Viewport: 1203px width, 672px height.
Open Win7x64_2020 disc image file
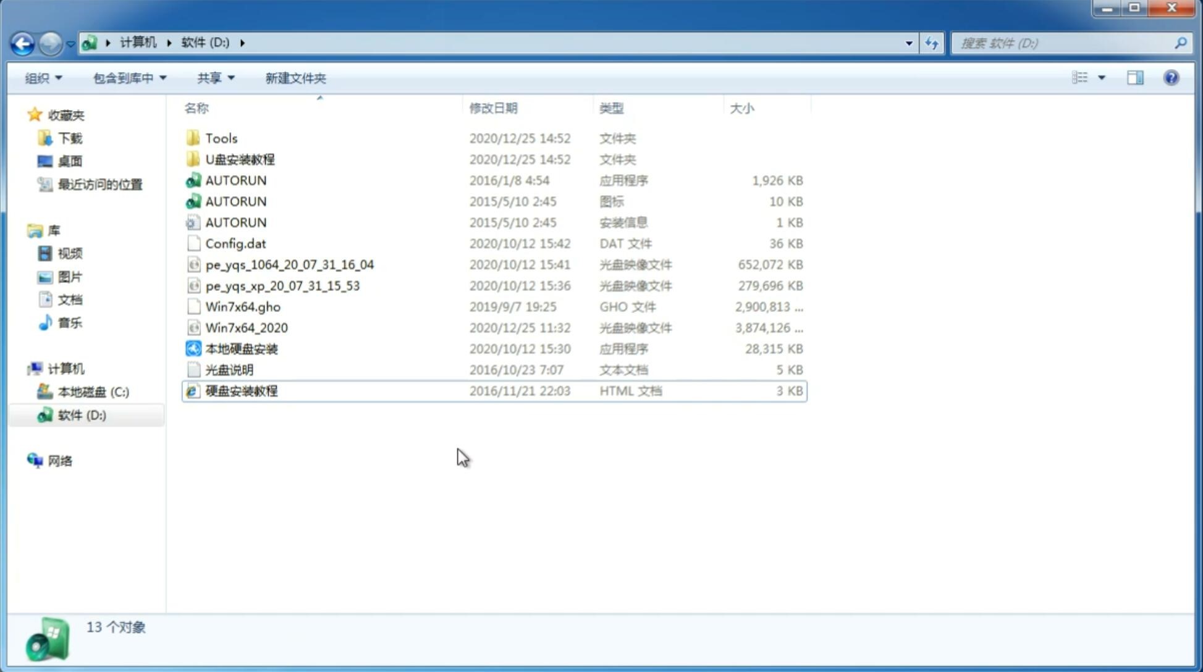(x=246, y=327)
